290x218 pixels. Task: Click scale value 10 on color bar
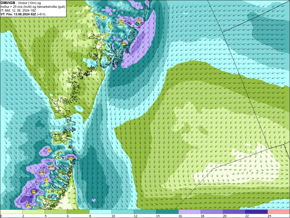[113, 216]
